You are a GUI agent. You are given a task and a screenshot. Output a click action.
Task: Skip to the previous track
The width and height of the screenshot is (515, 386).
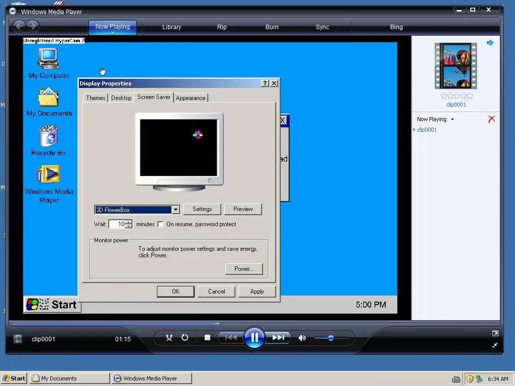coord(231,337)
